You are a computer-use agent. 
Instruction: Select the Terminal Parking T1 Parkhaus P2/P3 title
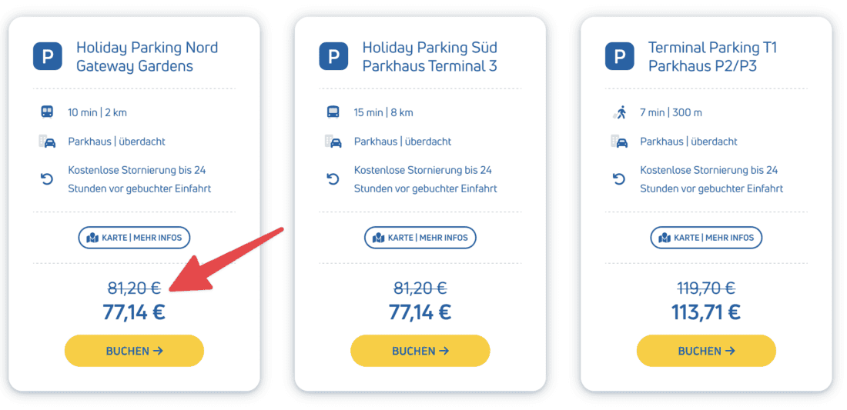(712, 57)
